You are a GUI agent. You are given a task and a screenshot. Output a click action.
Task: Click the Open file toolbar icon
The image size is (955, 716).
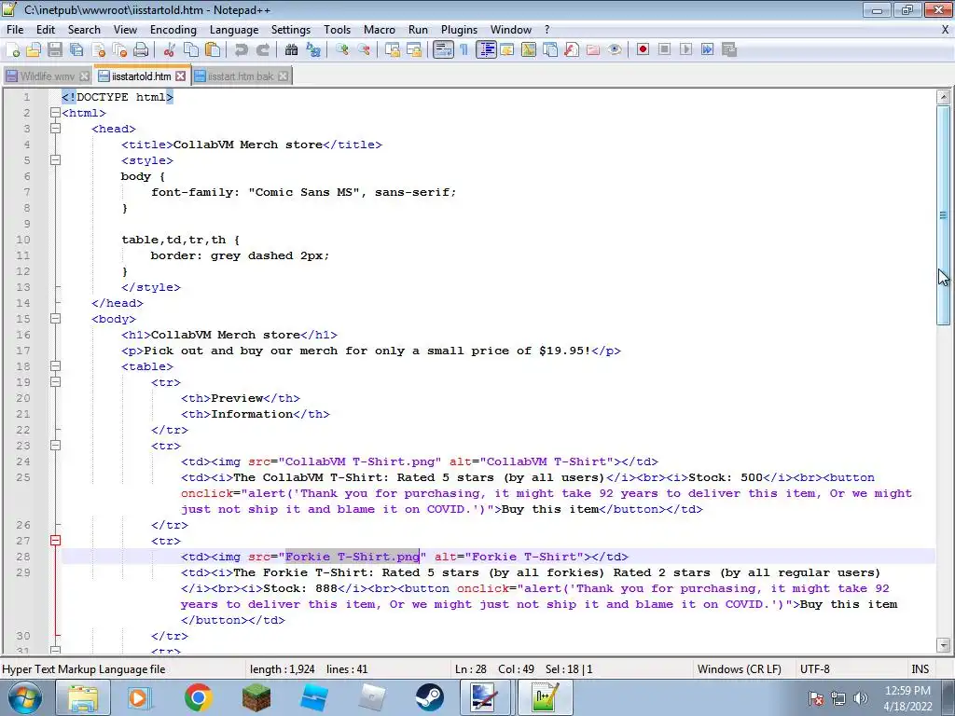34,50
